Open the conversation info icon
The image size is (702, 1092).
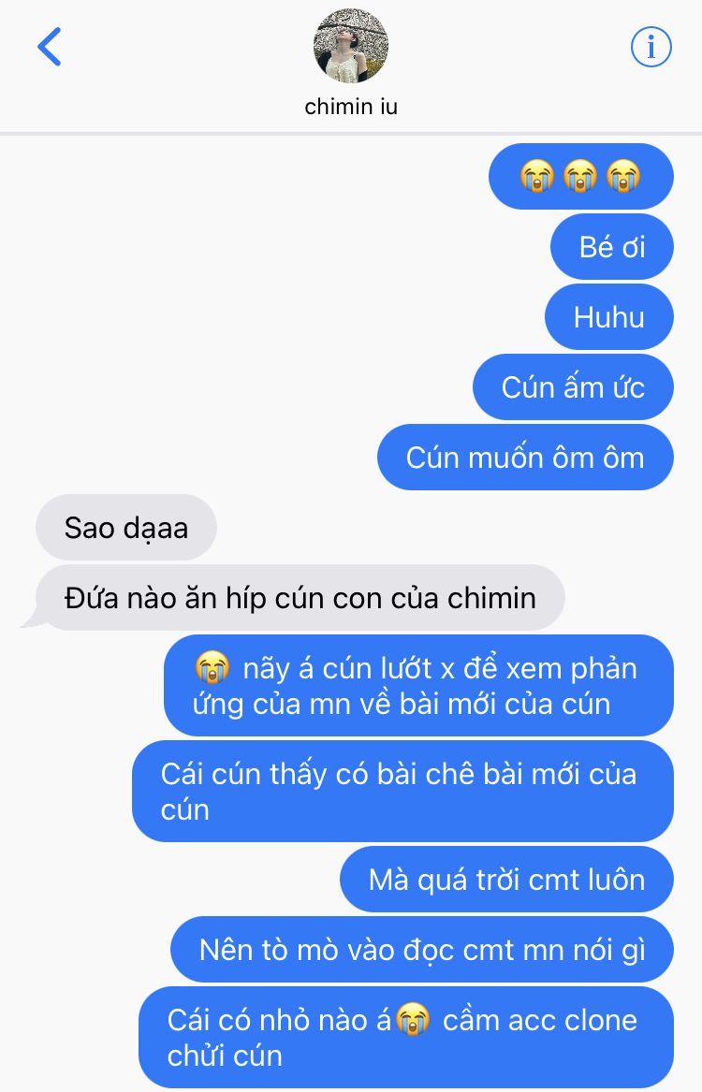(651, 47)
